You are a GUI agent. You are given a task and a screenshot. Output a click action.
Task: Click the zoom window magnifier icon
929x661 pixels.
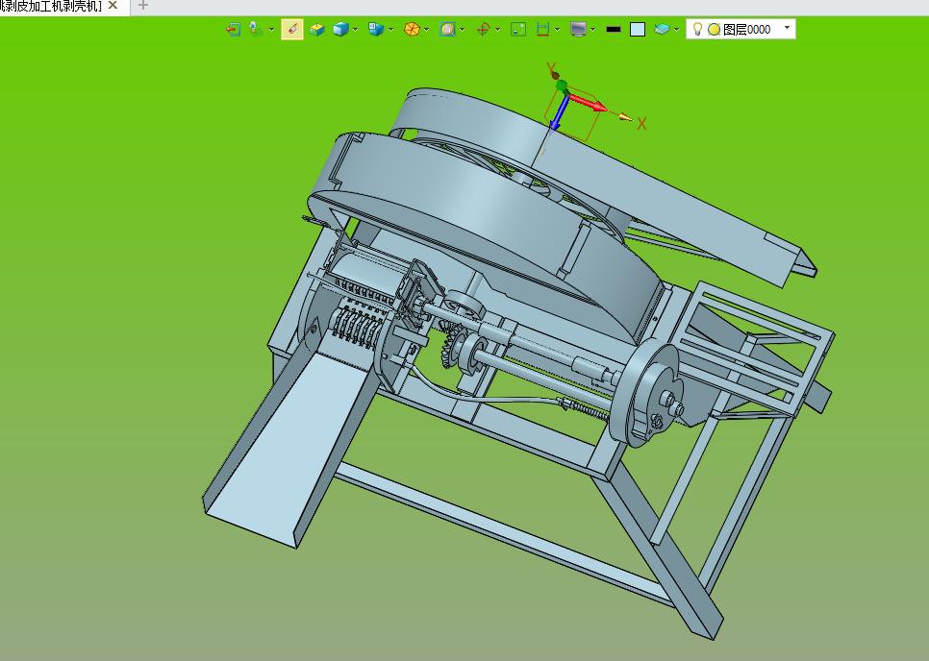(x=447, y=29)
